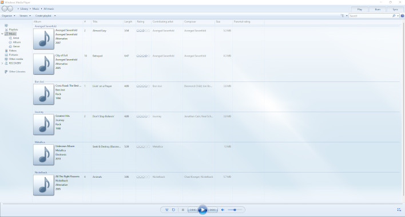This screenshot has height=217, width=405.
Task: Click Music in the breadcrumb
Action: tap(35, 9)
